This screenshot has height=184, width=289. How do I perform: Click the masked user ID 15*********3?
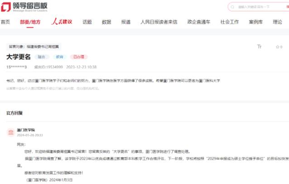(x=17, y=67)
